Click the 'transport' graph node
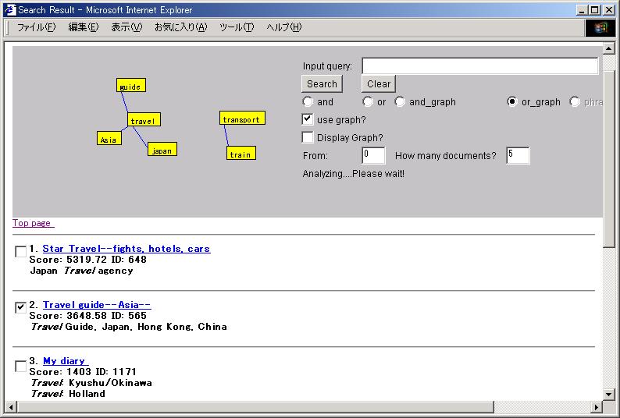 pos(241,119)
